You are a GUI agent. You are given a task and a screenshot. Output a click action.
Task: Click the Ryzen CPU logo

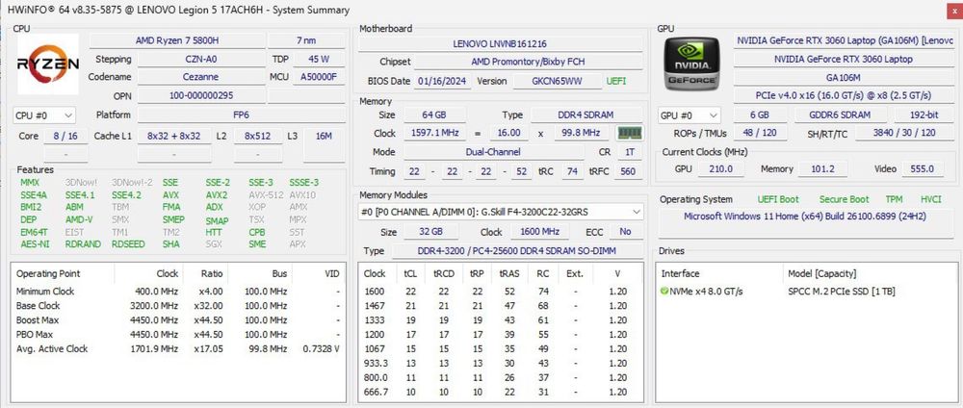(48, 64)
